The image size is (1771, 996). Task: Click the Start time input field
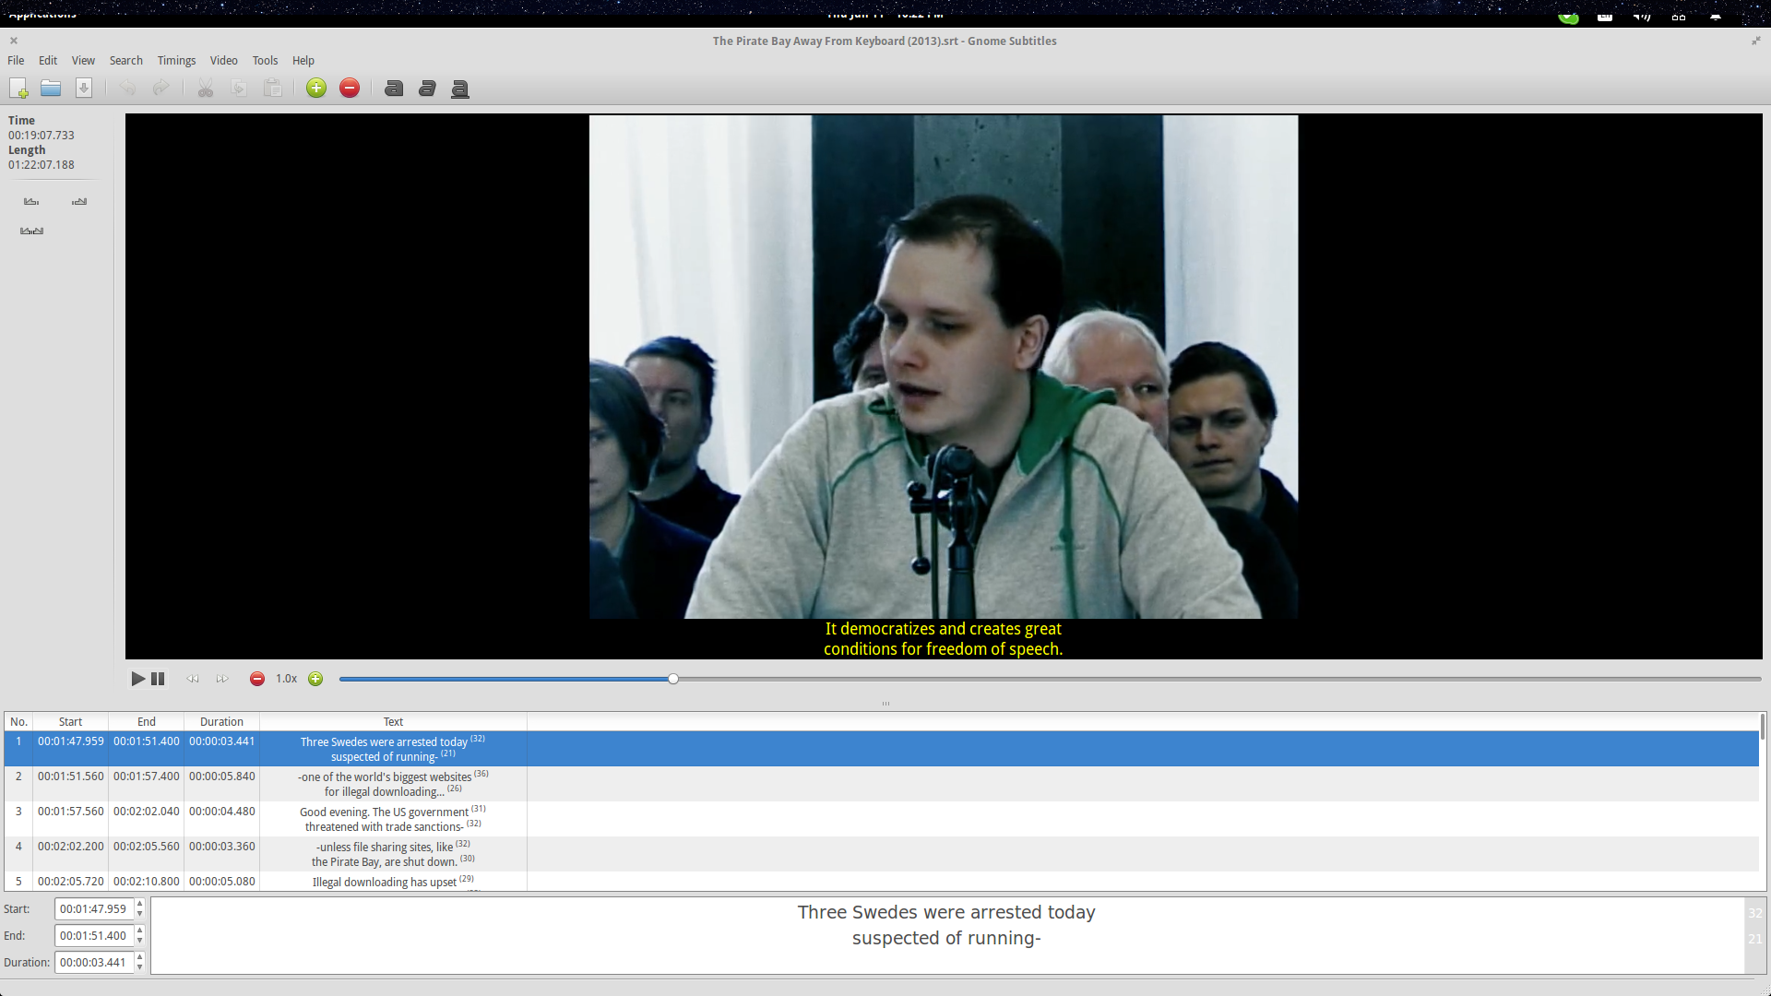[x=93, y=909]
